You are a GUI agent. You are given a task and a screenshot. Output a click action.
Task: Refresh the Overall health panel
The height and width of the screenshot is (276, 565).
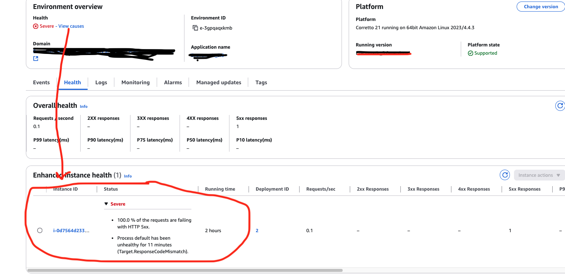pyautogui.click(x=559, y=106)
